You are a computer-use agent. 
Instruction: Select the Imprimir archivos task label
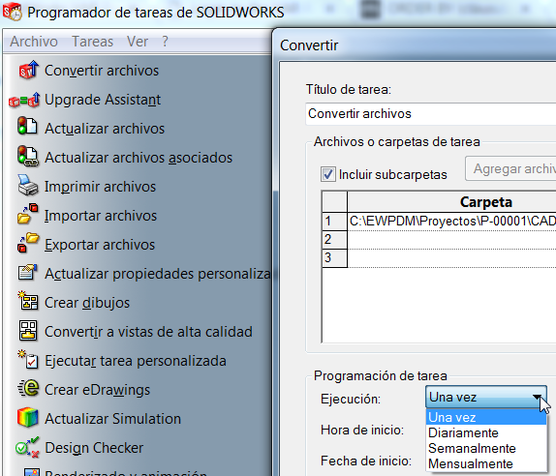tap(100, 187)
